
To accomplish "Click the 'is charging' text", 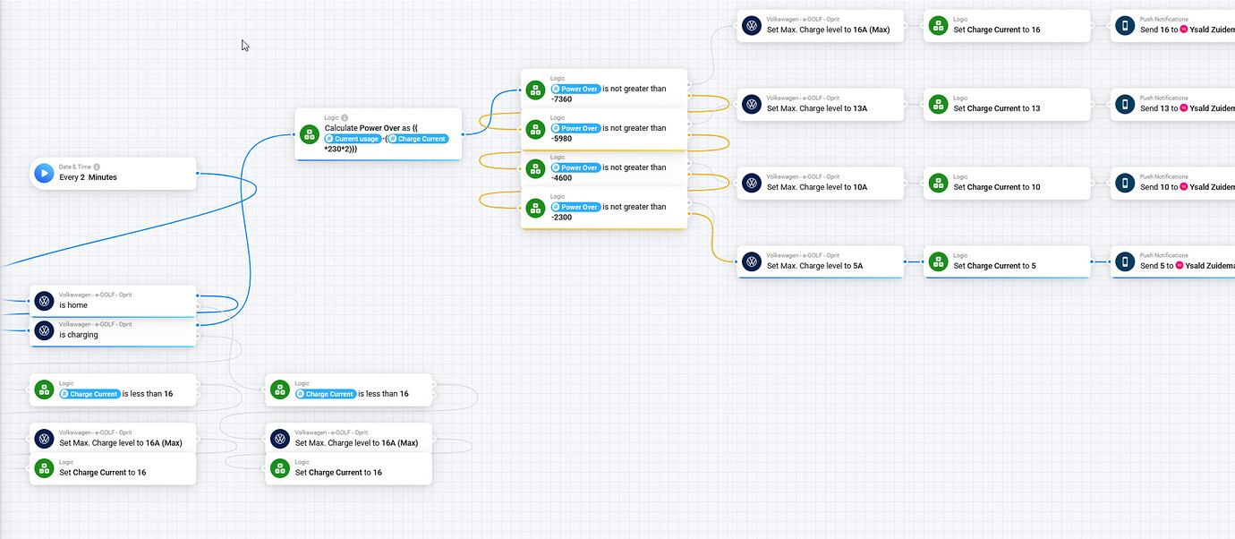I will pos(79,335).
